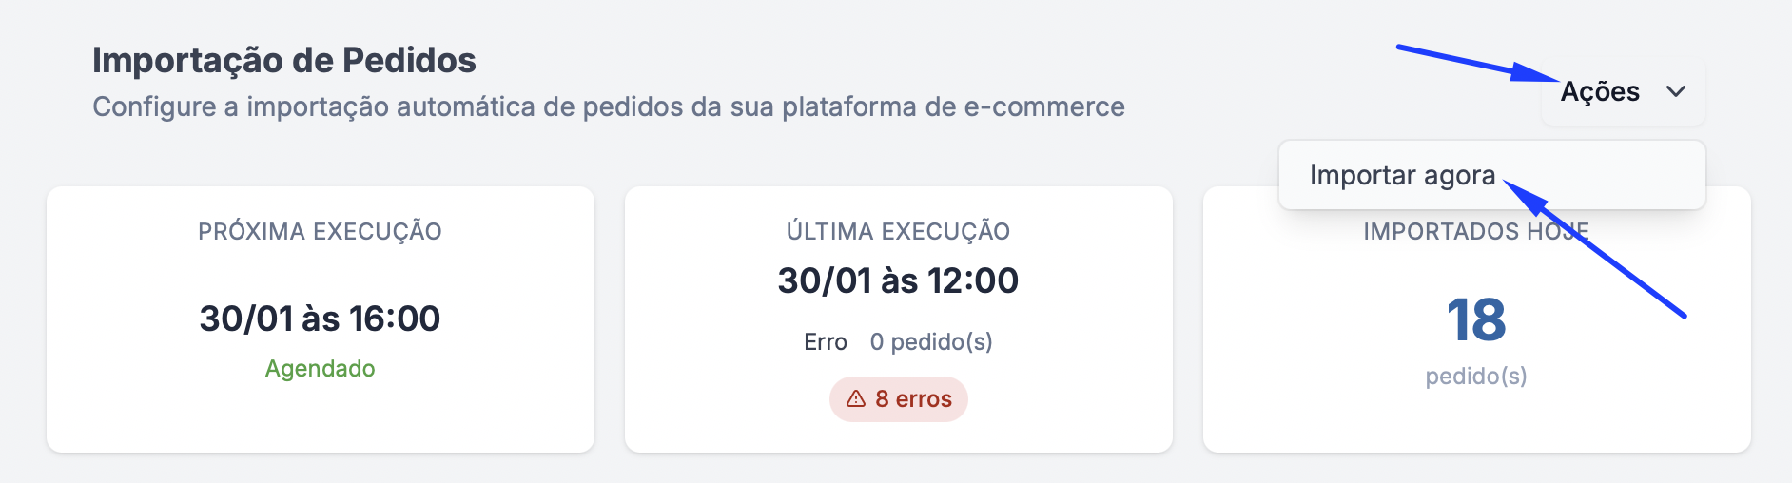
Task: Click pedido(s) label under the 18 count
Action: click(x=1476, y=377)
